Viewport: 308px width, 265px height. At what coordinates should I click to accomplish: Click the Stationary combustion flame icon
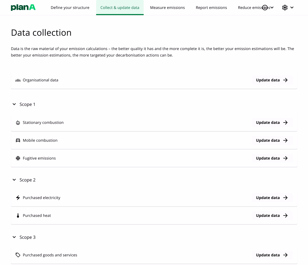(x=18, y=123)
